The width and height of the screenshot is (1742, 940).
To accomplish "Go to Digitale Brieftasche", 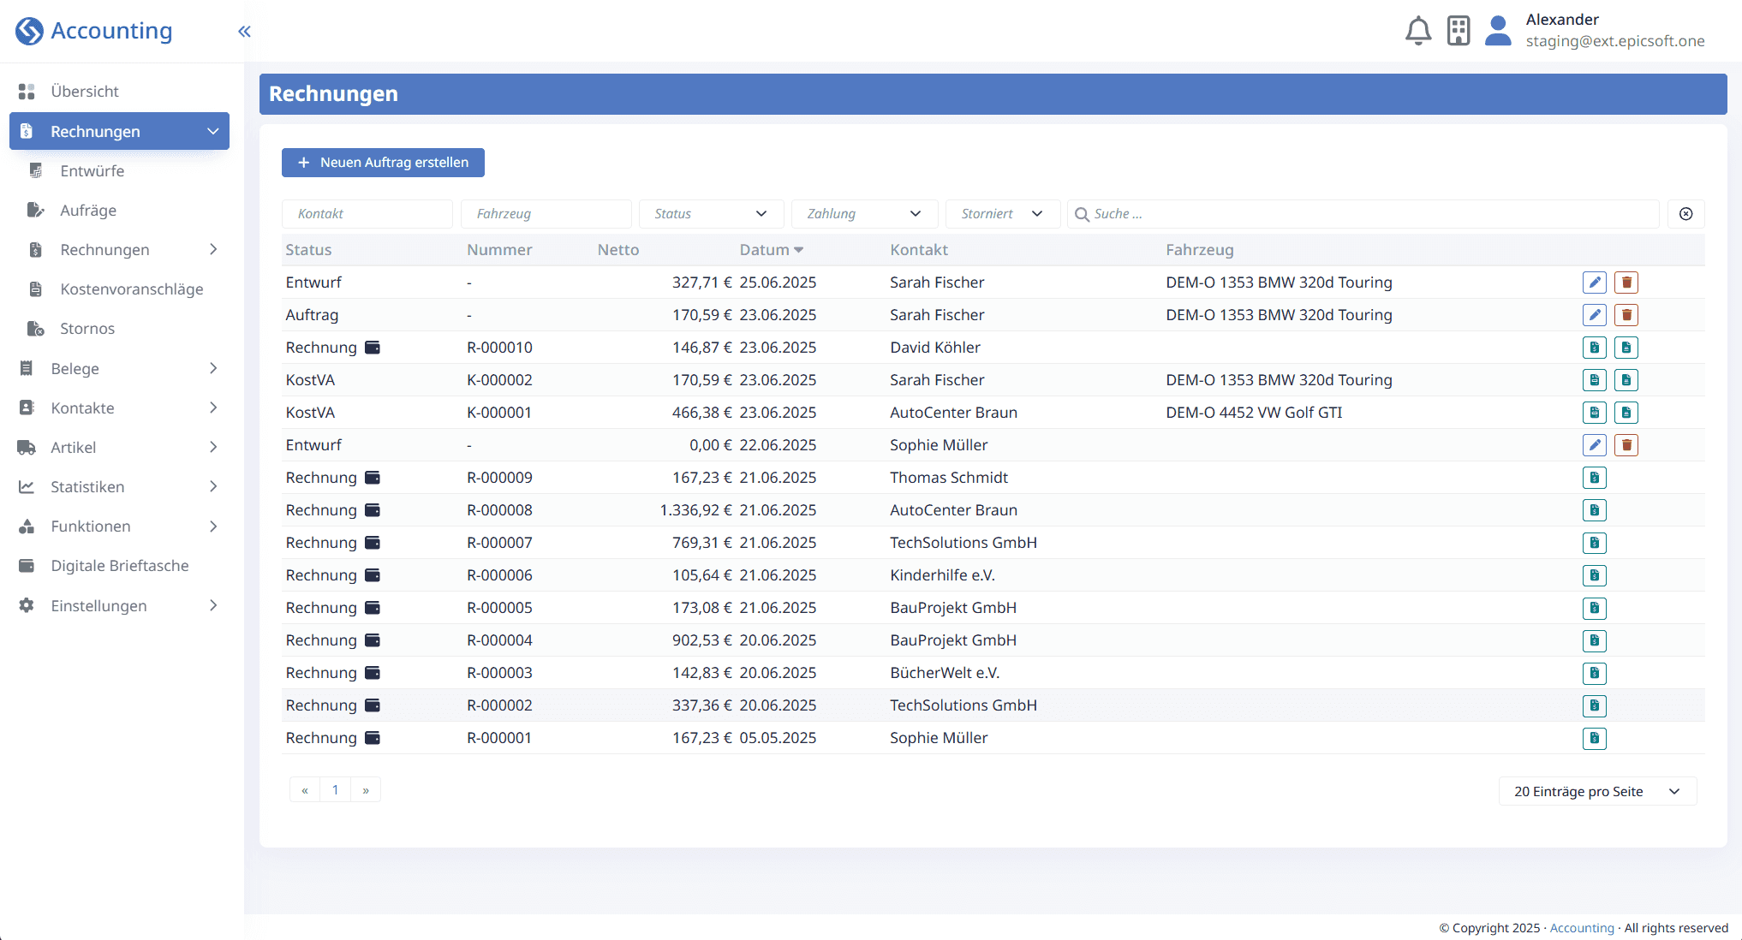I will coord(119,566).
